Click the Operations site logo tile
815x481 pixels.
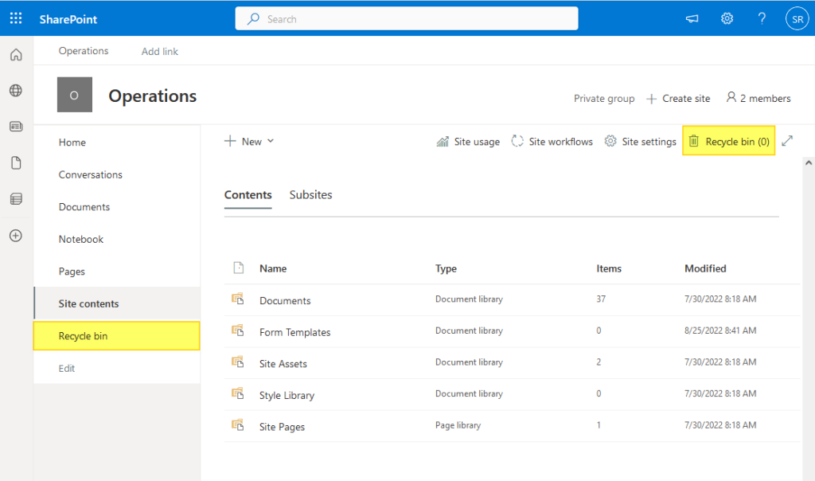(x=74, y=95)
